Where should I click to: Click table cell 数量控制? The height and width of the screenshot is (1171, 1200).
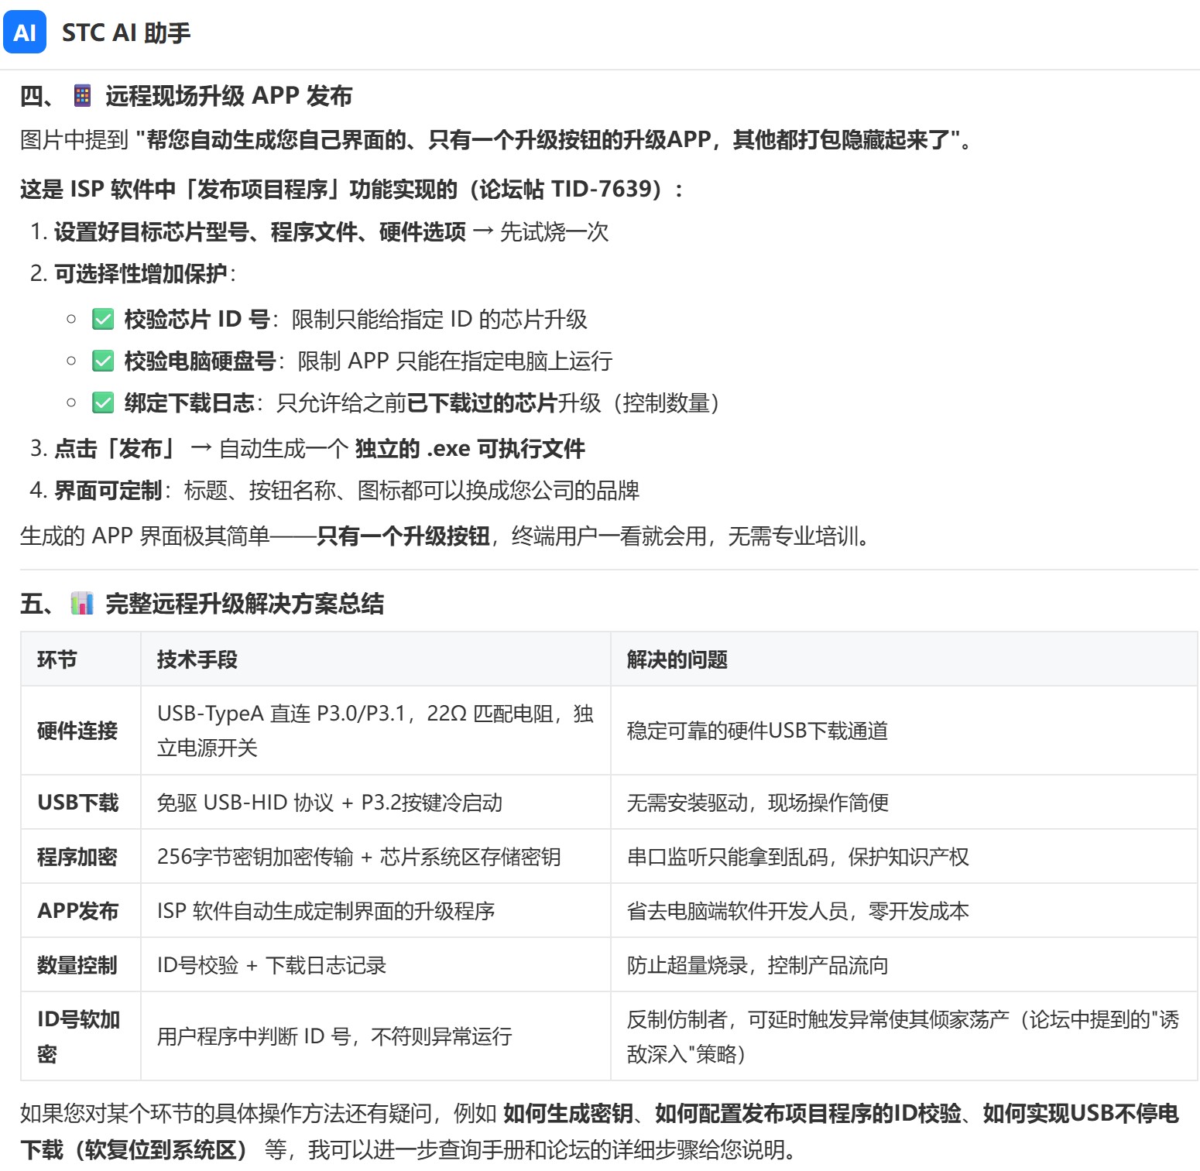point(77,965)
